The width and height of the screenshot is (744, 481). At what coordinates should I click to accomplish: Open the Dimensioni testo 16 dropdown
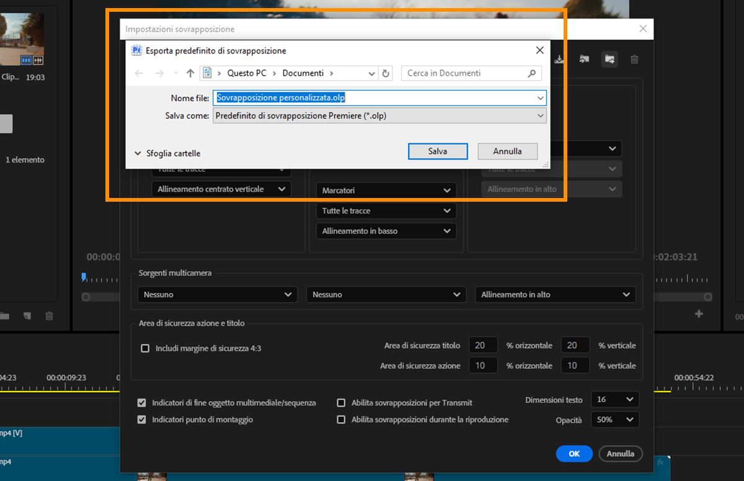point(614,400)
